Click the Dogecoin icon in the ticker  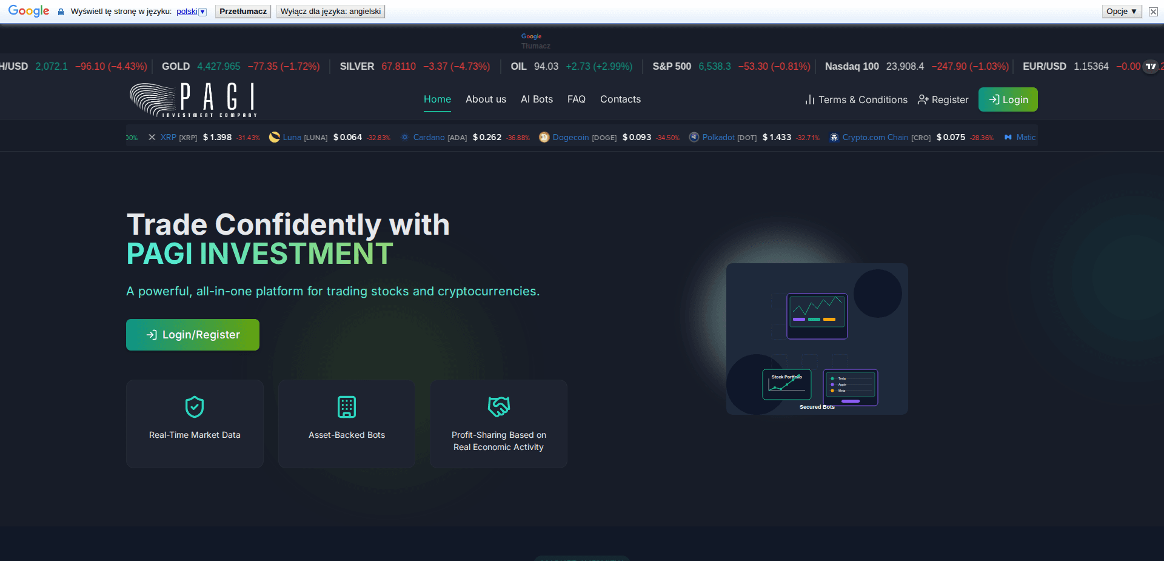[543, 137]
